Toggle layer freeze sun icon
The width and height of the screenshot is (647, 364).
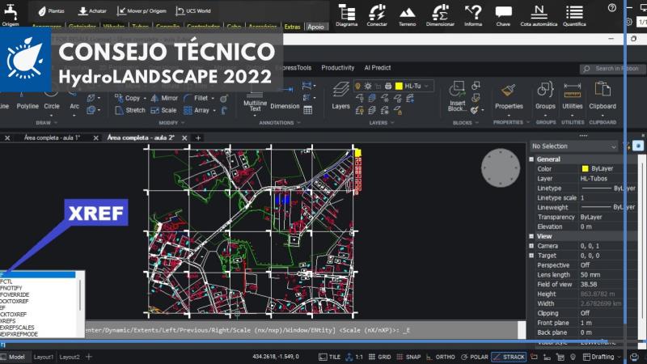[368, 86]
